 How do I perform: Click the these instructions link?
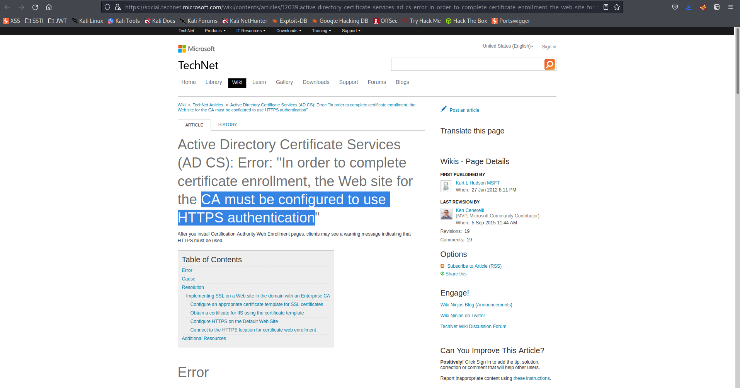pos(532,378)
